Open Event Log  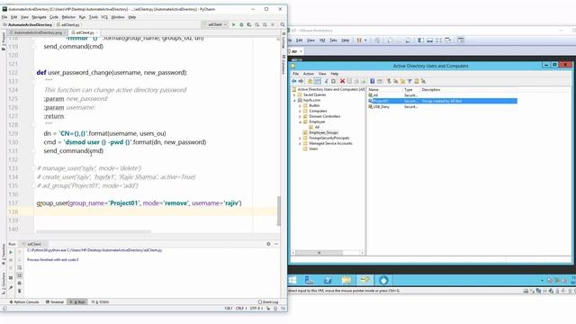coord(268,302)
